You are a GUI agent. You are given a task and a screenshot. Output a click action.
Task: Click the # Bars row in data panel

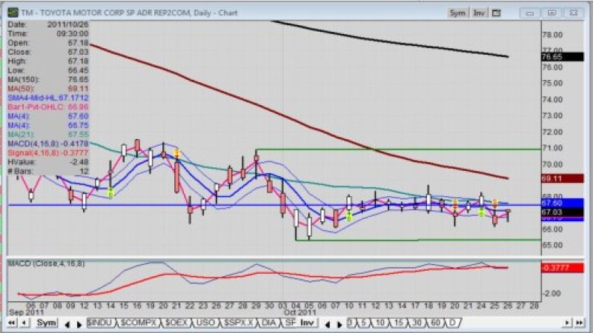coord(48,171)
